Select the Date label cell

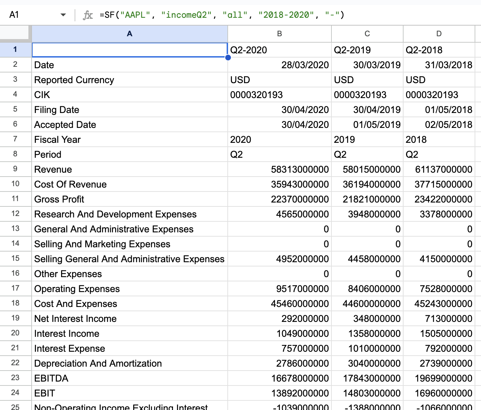click(130, 65)
